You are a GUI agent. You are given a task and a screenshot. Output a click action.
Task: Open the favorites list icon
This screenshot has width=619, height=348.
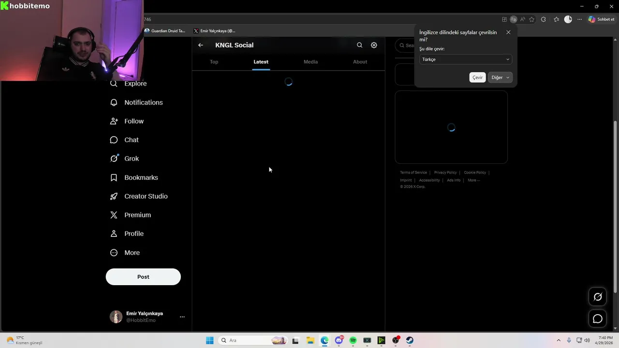[x=556, y=19]
